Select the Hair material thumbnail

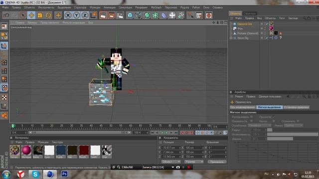72,151
